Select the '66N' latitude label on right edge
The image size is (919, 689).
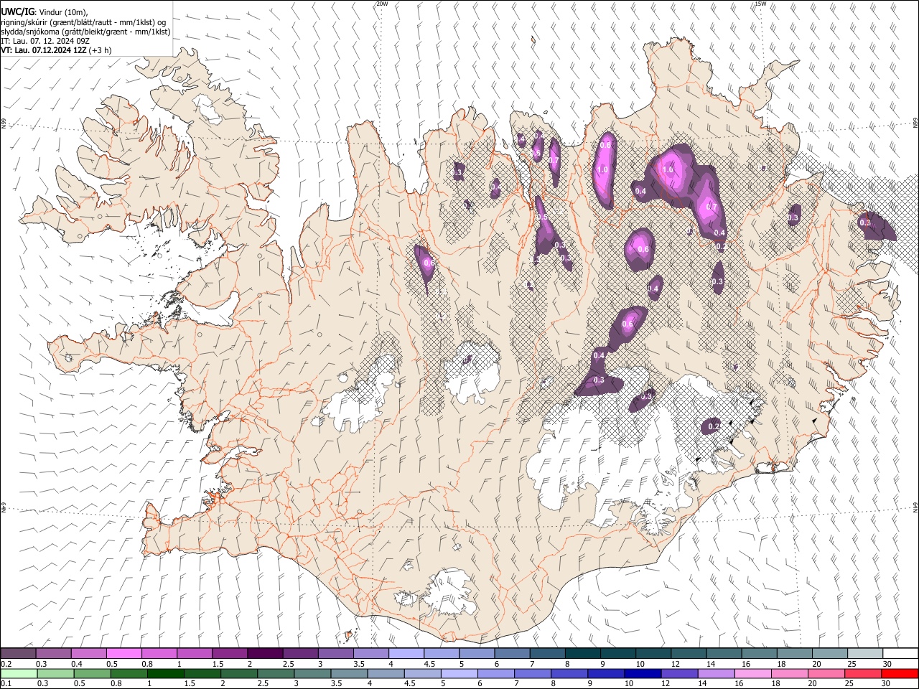(915, 123)
